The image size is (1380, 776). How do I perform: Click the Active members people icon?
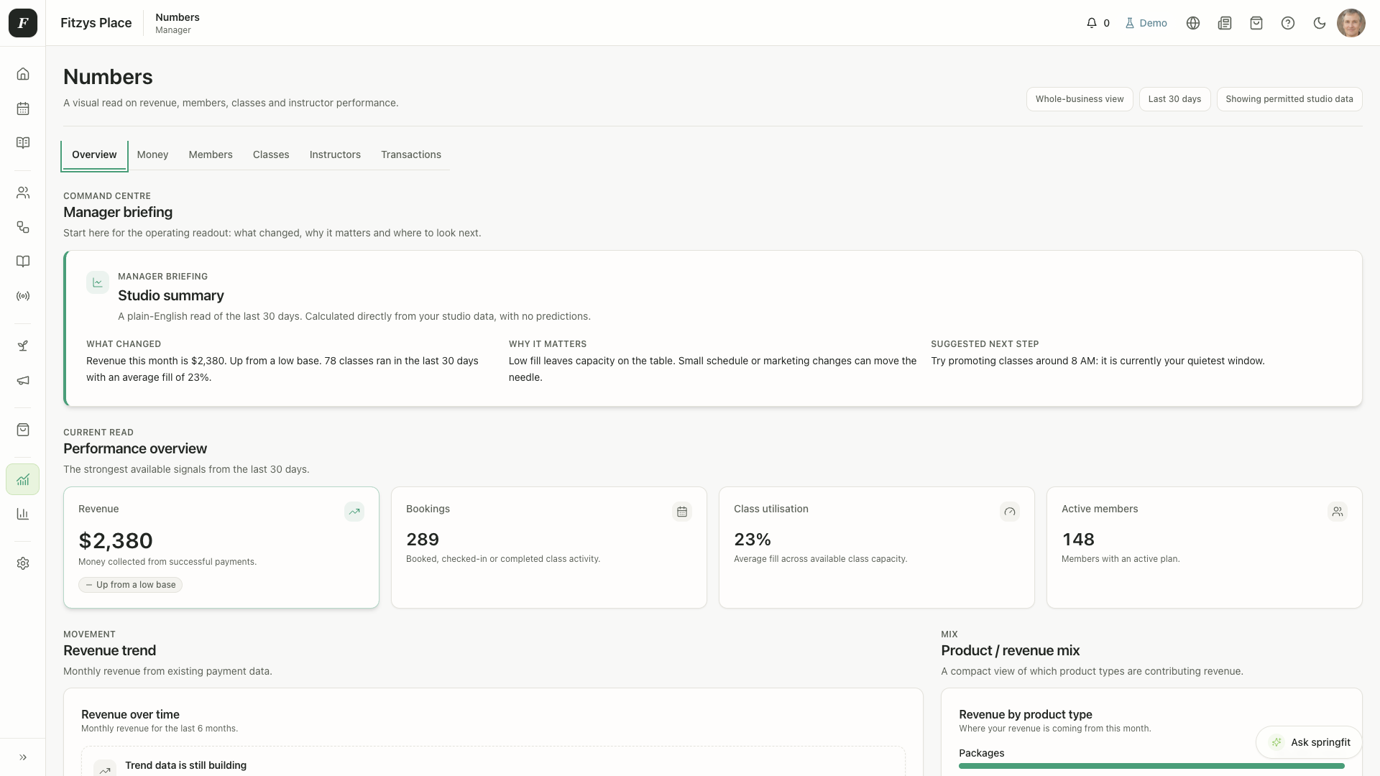(x=1338, y=512)
